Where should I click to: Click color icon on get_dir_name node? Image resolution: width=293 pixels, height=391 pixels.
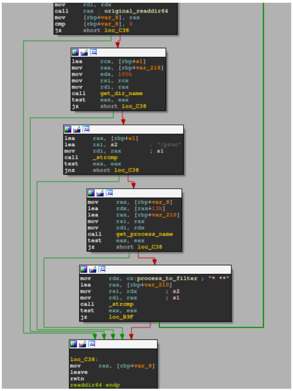click(76, 52)
